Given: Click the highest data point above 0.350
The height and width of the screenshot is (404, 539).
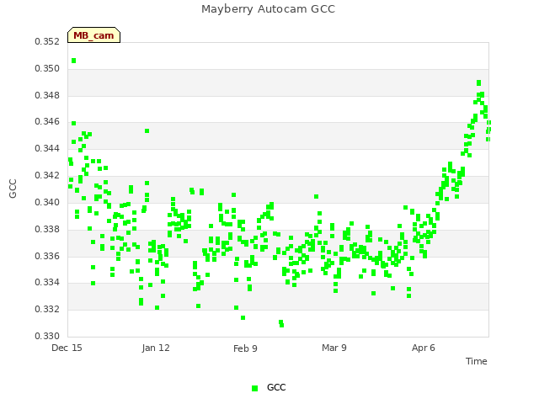Looking at the screenshot, I should tap(73, 61).
